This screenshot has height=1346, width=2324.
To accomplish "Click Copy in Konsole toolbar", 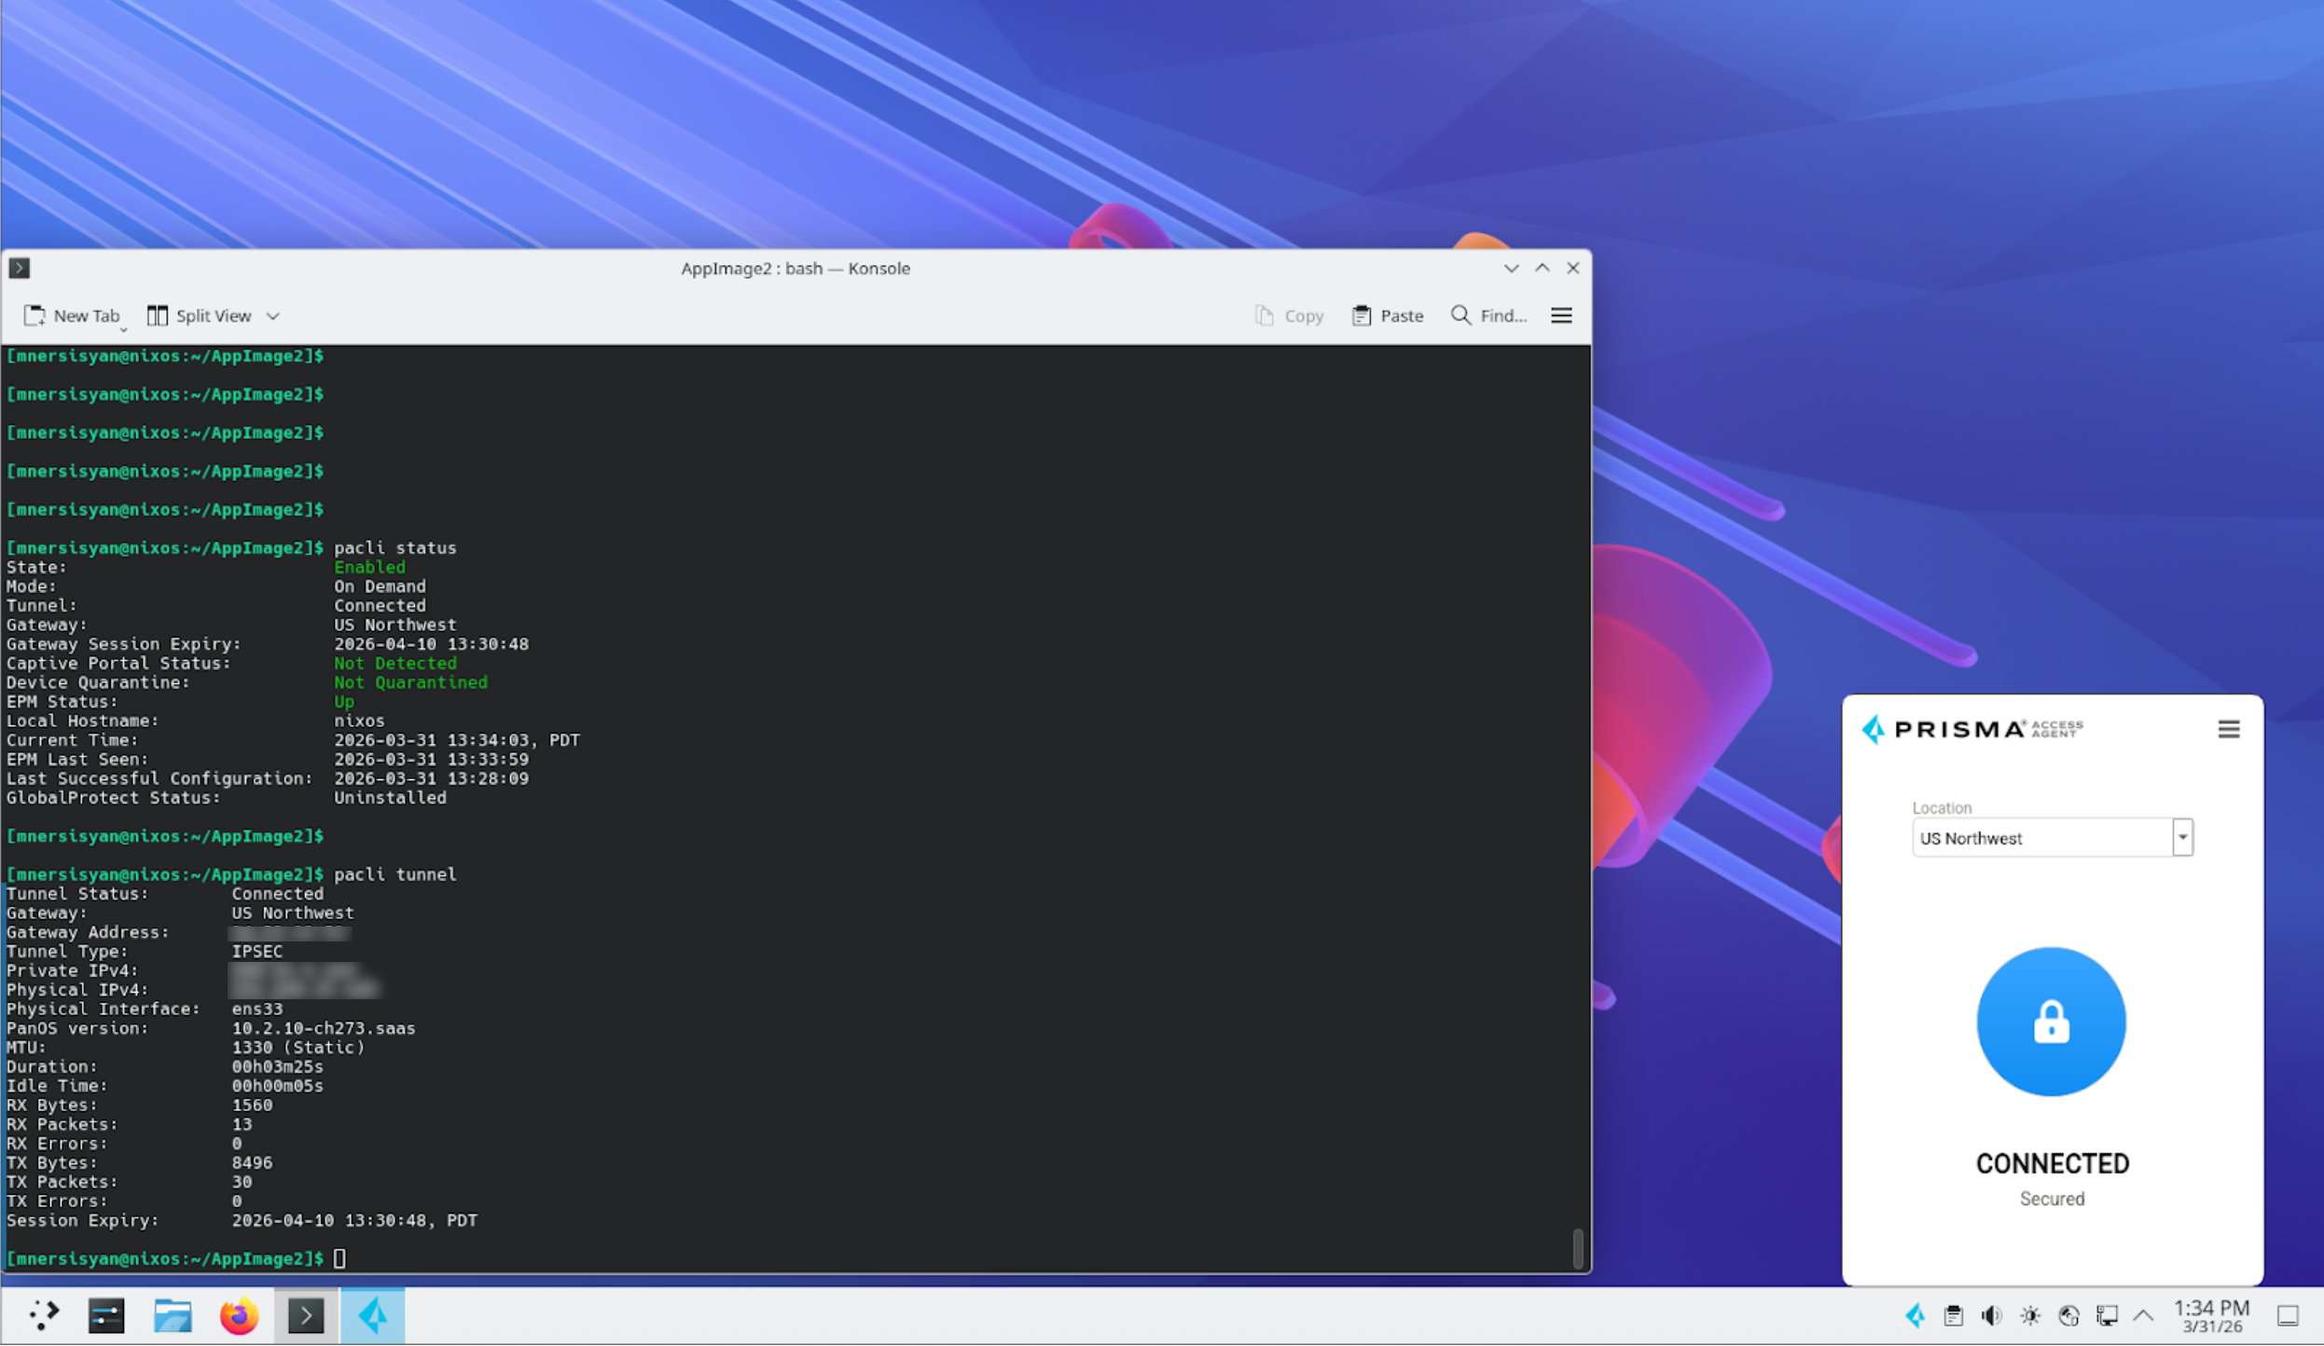I will point(1289,316).
